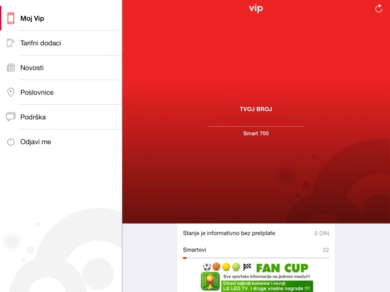Open the Stanje je informativno balance row

click(256, 233)
